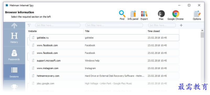Screen dimensions: 210x95
Task: Open the Find search tool
Action: tap(122, 15)
